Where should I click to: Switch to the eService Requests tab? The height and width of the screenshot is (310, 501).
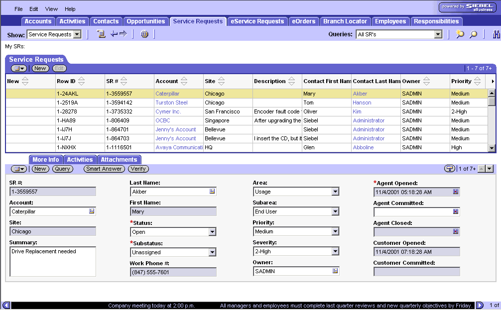pos(257,21)
